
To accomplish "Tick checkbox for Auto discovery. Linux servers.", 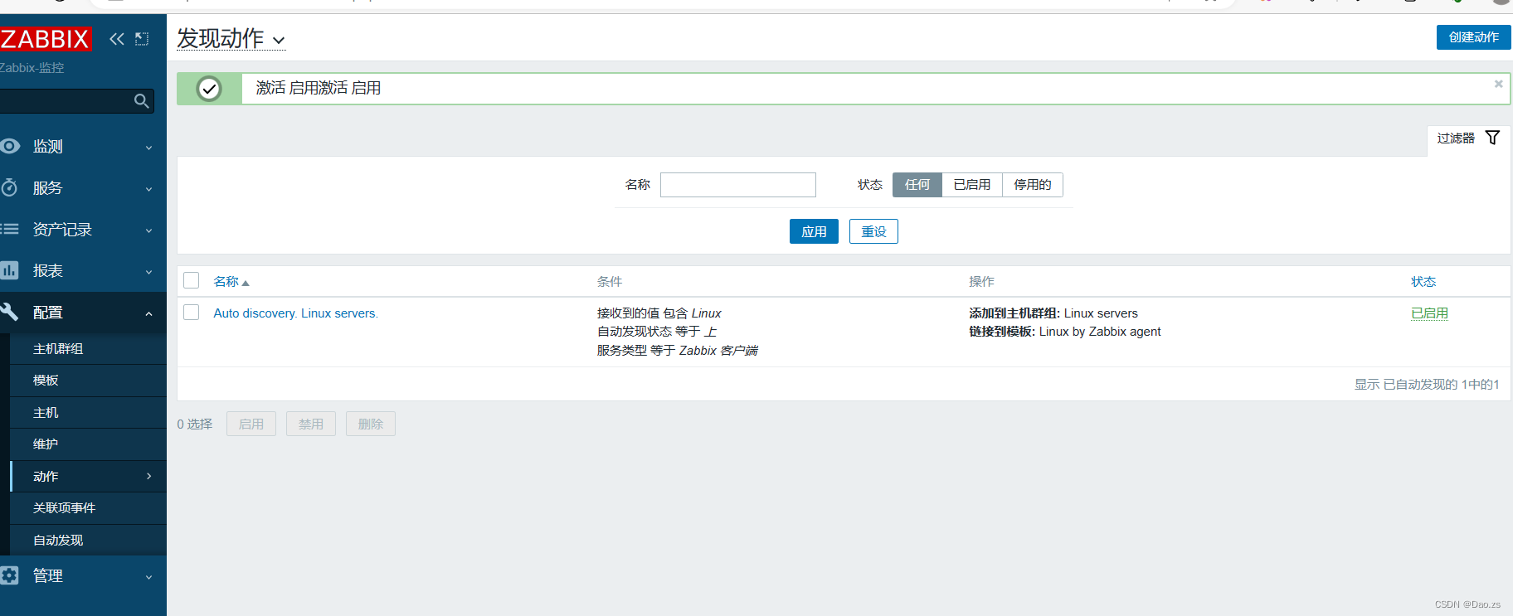I will [192, 313].
